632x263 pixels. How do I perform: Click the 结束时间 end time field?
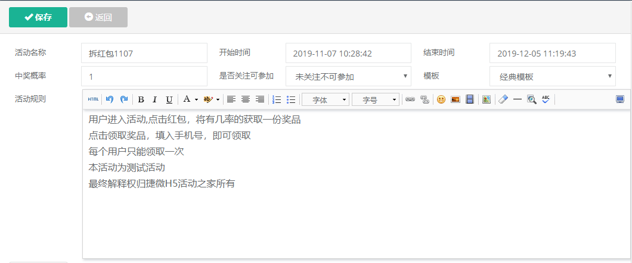pyautogui.click(x=553, y=53)
